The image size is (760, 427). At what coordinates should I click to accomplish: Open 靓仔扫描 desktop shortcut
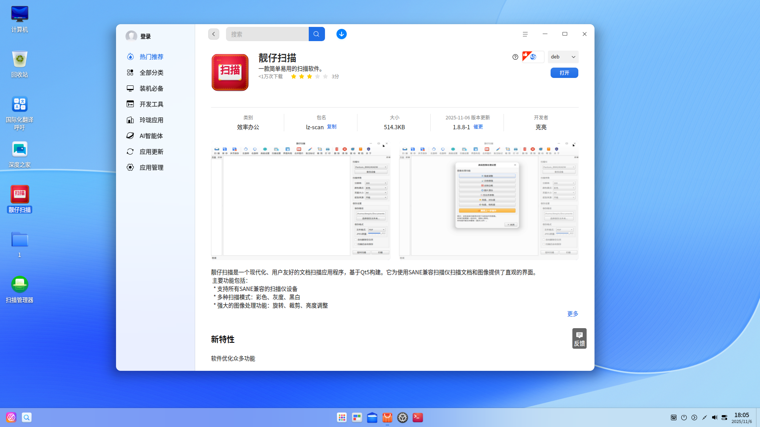20,199
